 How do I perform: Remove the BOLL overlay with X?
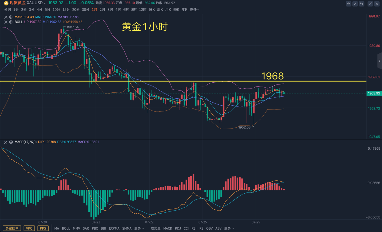tap(6, 22)
